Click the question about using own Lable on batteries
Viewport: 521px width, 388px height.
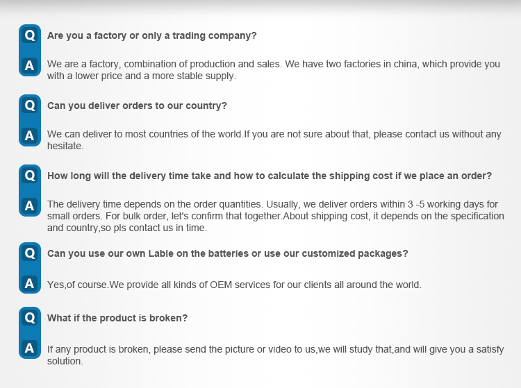(228, 253)
